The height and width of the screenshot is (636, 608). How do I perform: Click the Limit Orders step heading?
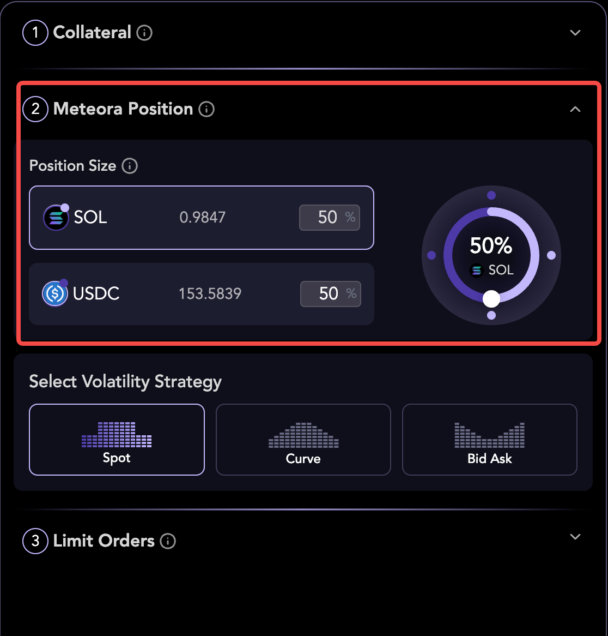tap(104, 541)
